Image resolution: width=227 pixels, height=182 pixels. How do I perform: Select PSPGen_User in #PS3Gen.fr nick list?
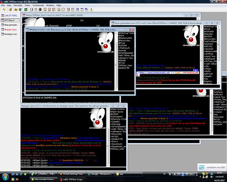click(x=125, y=65)
